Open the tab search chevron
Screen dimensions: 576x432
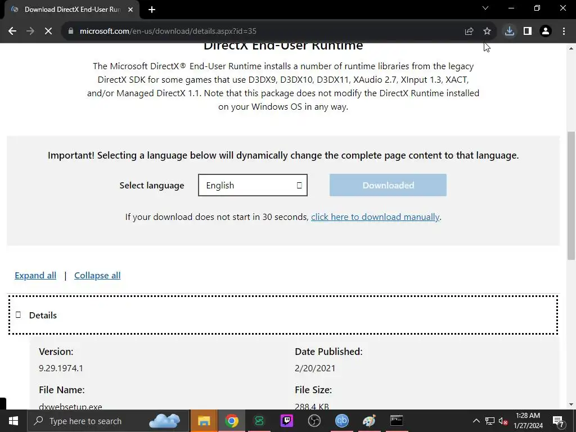pos(485,8)
